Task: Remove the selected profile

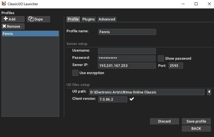Action: (x=13, y=27)
